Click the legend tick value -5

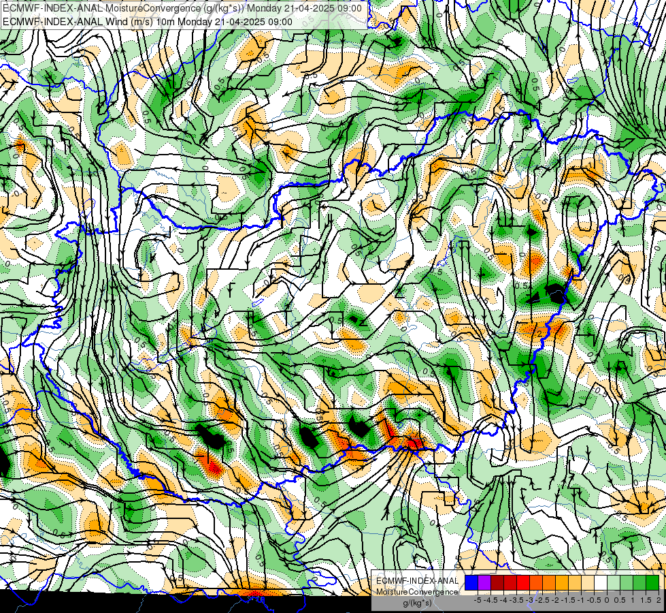[478, 600]
